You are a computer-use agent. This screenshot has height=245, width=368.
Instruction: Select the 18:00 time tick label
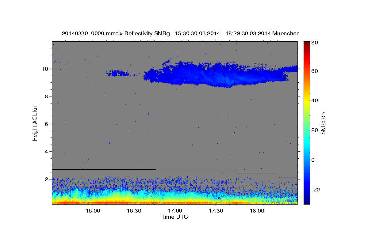coord(257,211)
